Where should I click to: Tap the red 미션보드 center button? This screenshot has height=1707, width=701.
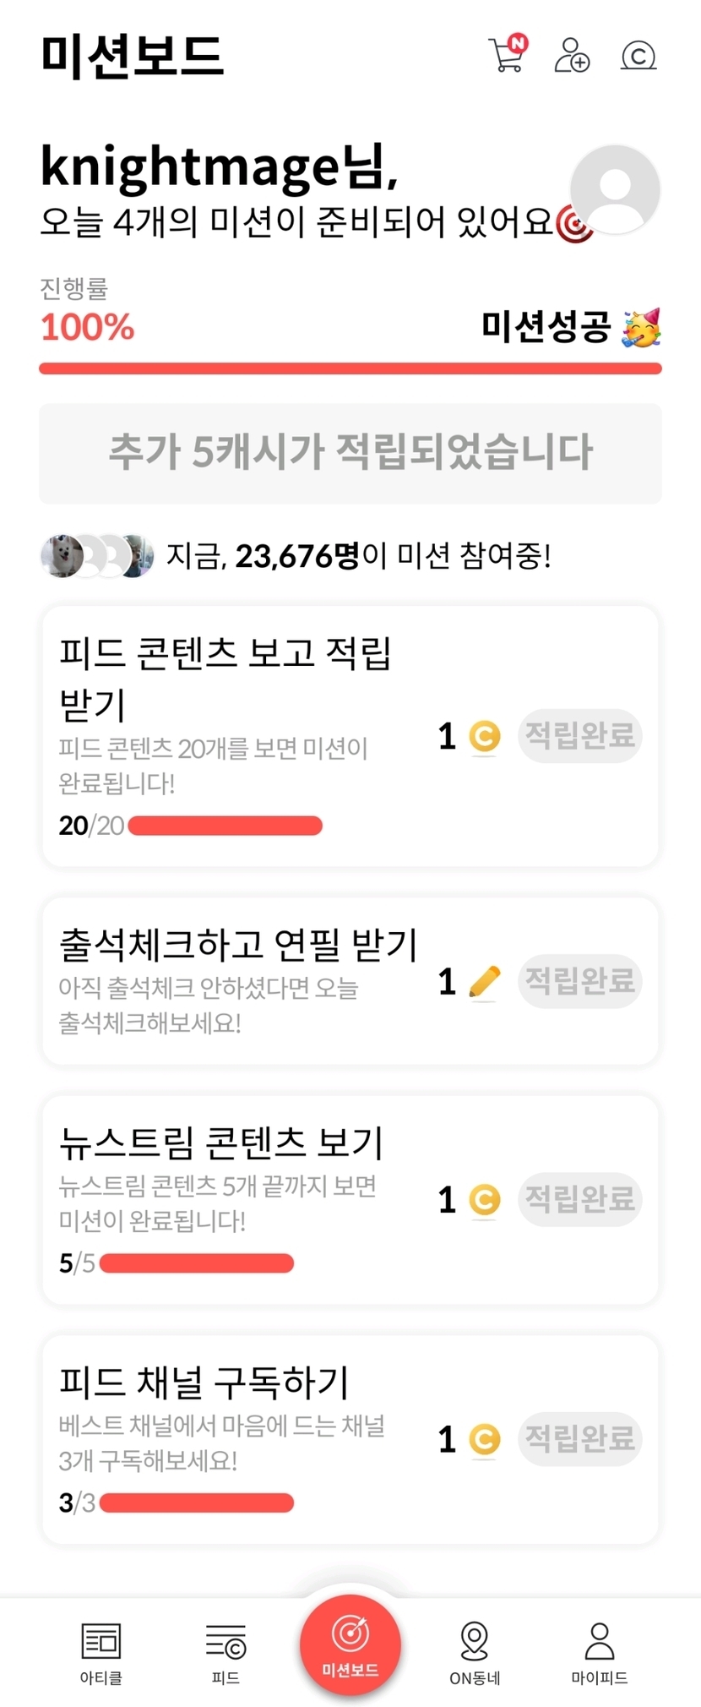coord(350,1644)
